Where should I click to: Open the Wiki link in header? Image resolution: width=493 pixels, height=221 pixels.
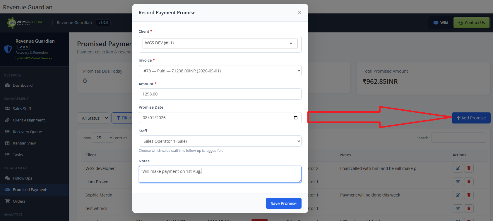[x=441, y=22]
